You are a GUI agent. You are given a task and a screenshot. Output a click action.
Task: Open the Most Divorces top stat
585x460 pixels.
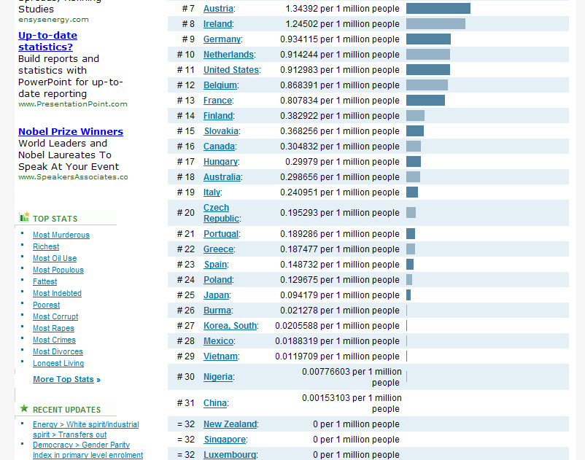pos(58,351)
